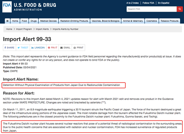This screenshot has height=134, width=184.
Task: Open the Tobacco Products tab
Action: point(169,21)
